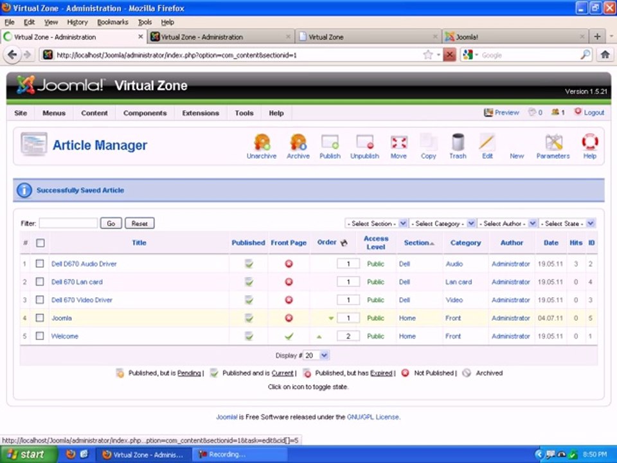The height and width of the screenshot is (463, 617).
Task: Open the Components menu
Action: coord(145,113)
